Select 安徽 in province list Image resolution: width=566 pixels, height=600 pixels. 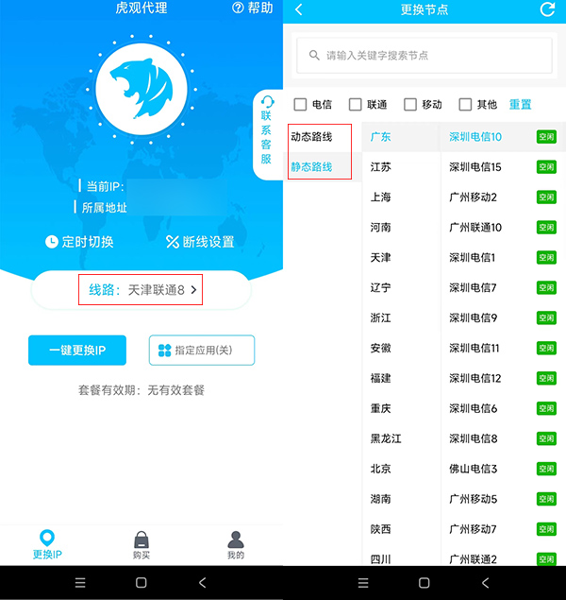381,349
